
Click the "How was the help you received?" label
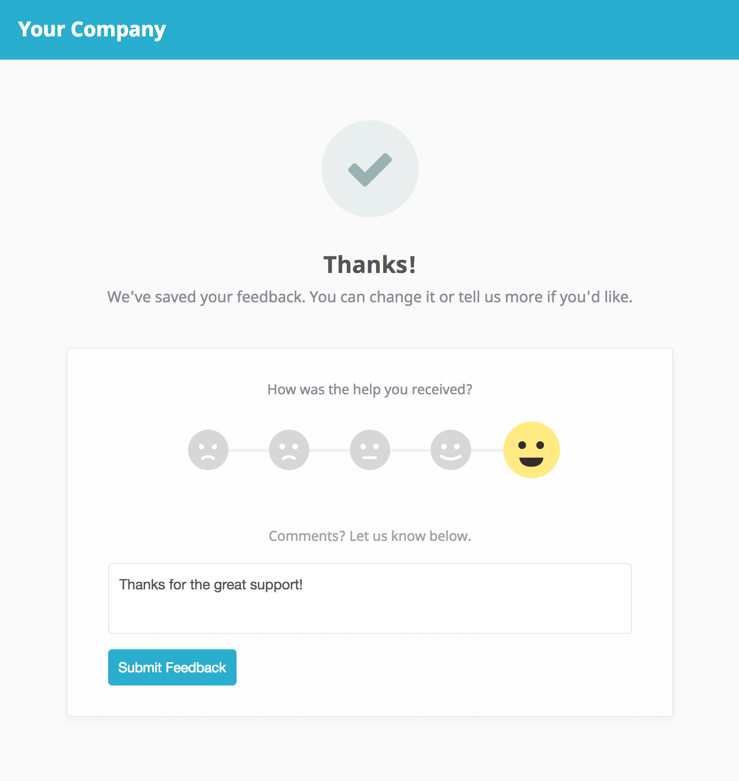(x=370, y=389)
